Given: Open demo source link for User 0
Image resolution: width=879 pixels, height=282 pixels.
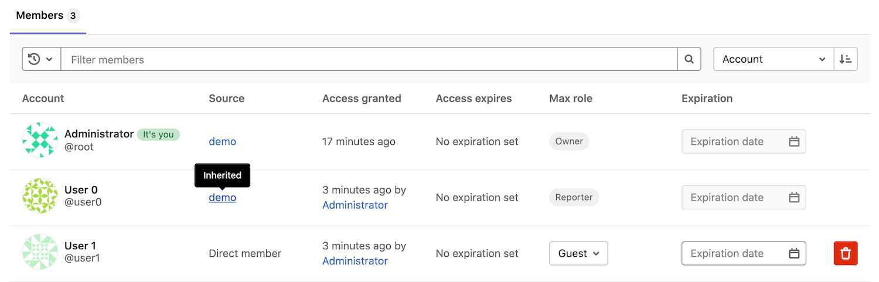Looking at the screenshot, I should click(222, 198).
